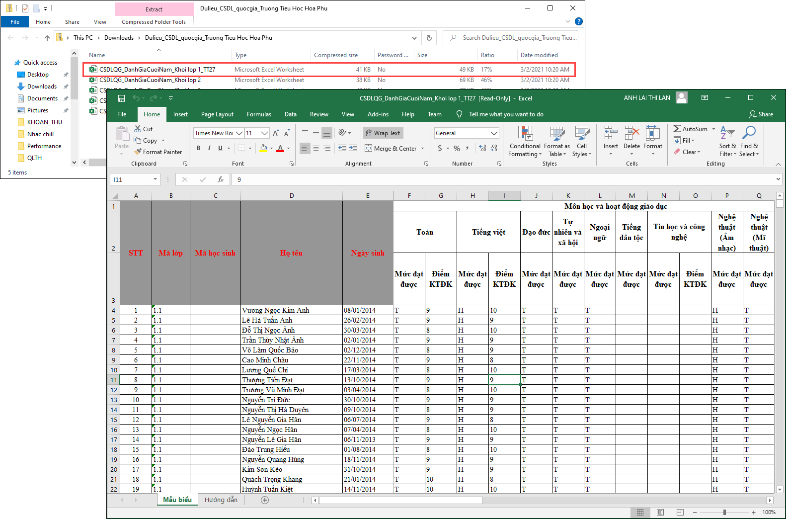Click the Share button in Excel
Image resolution: width=786 pixels, height=519 pixels.
click(x=761, y=114)
